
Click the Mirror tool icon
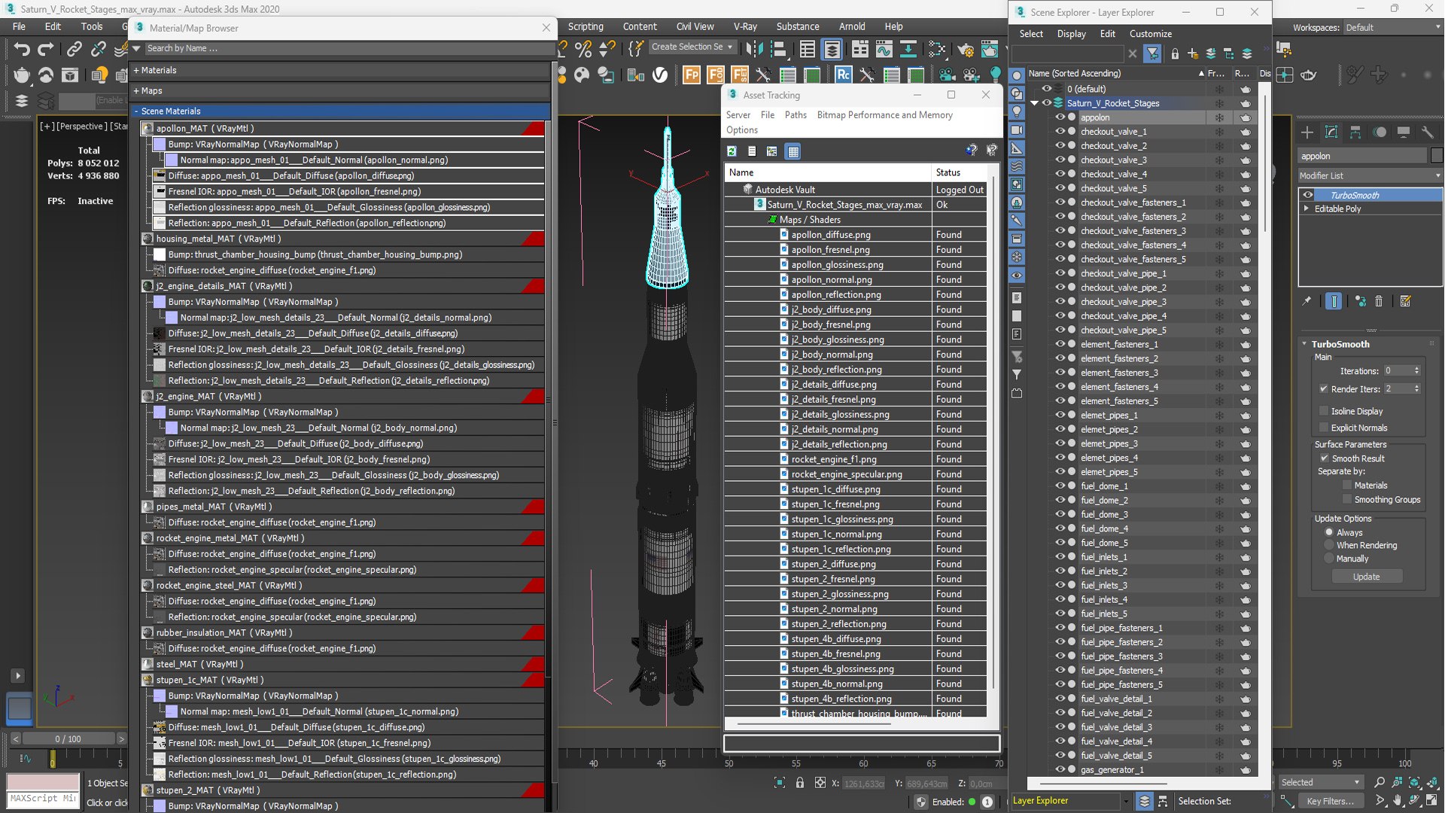coord(753,50)
